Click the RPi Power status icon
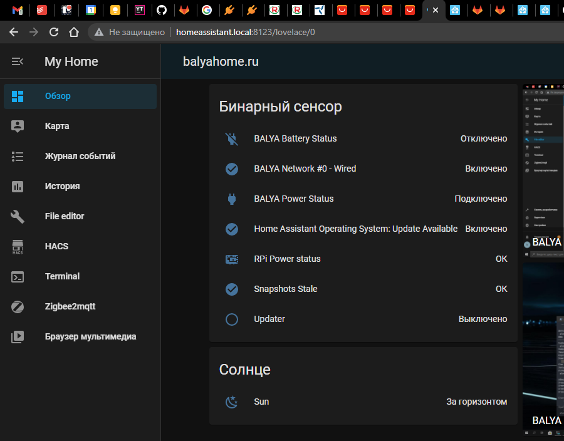This screenshot has height=441, width=564. [232, 259]
